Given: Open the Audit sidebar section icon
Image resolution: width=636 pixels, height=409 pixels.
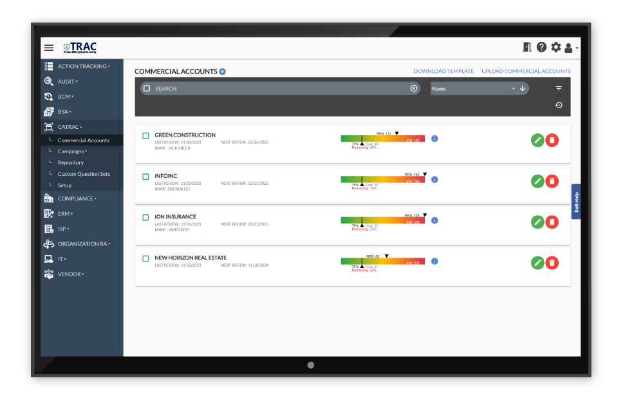Looking at the screenshot, I should click(x=48, y=81).
